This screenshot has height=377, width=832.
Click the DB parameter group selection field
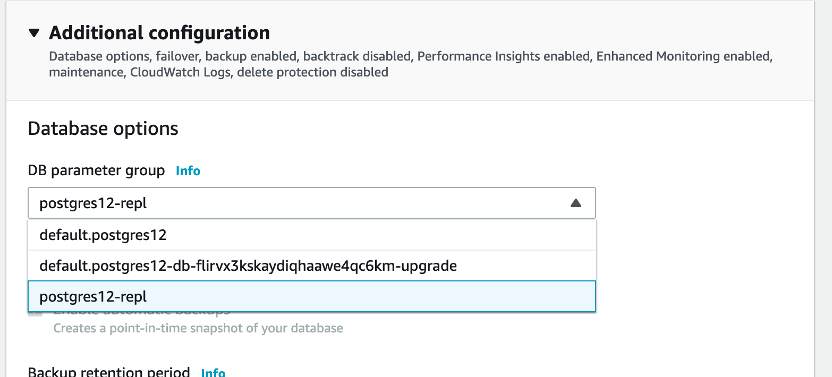[298, 203]
